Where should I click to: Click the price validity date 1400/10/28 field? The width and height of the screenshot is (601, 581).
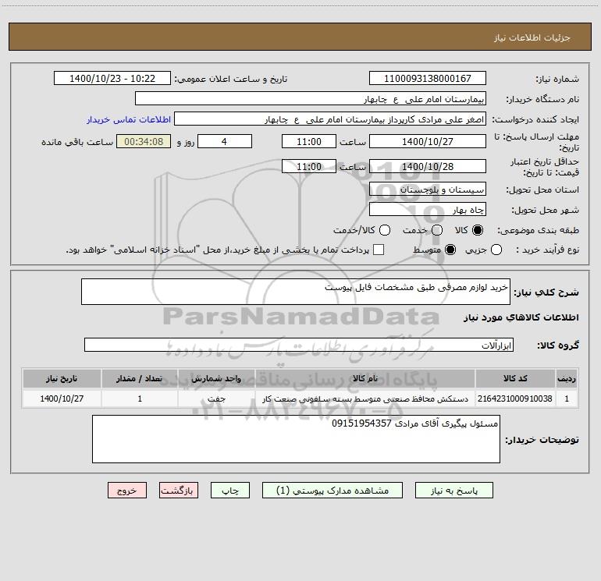[x=428, y=167]
